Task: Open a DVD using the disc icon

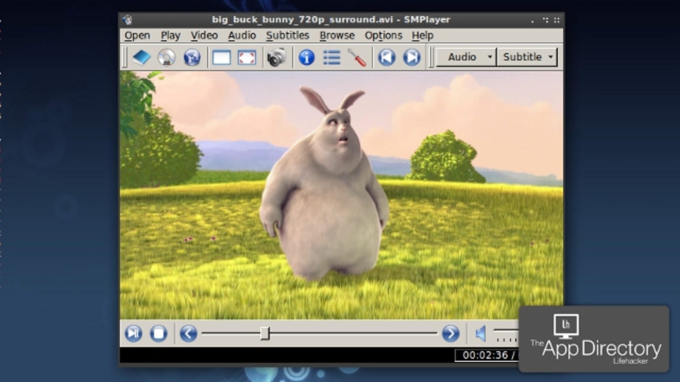Action: (x=166, y=57)
